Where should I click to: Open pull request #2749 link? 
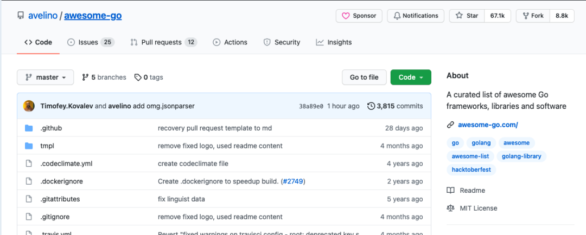point(294,181)
